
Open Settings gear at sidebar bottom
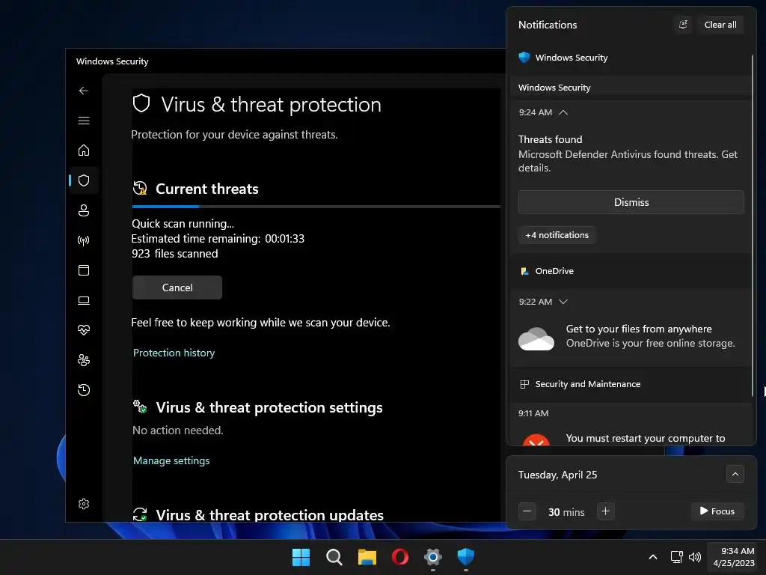point(84,504)
